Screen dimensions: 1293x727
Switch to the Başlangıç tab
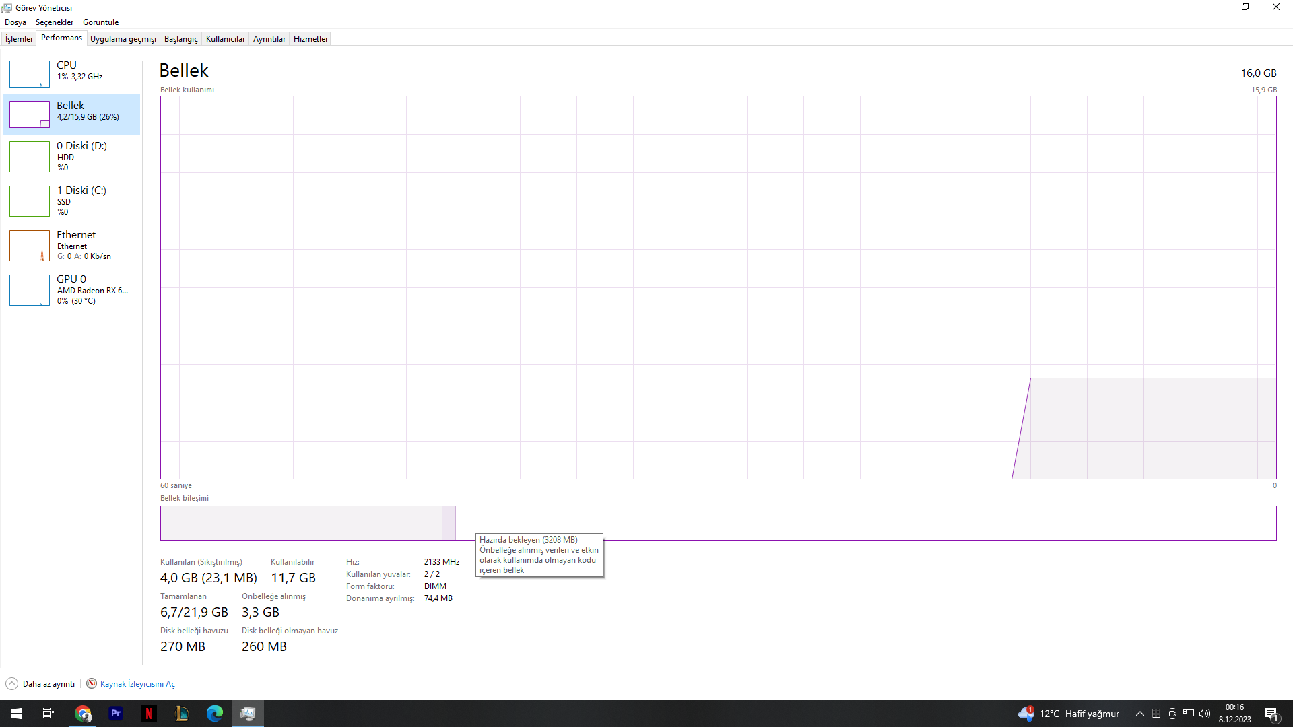[x=180, y=39]
